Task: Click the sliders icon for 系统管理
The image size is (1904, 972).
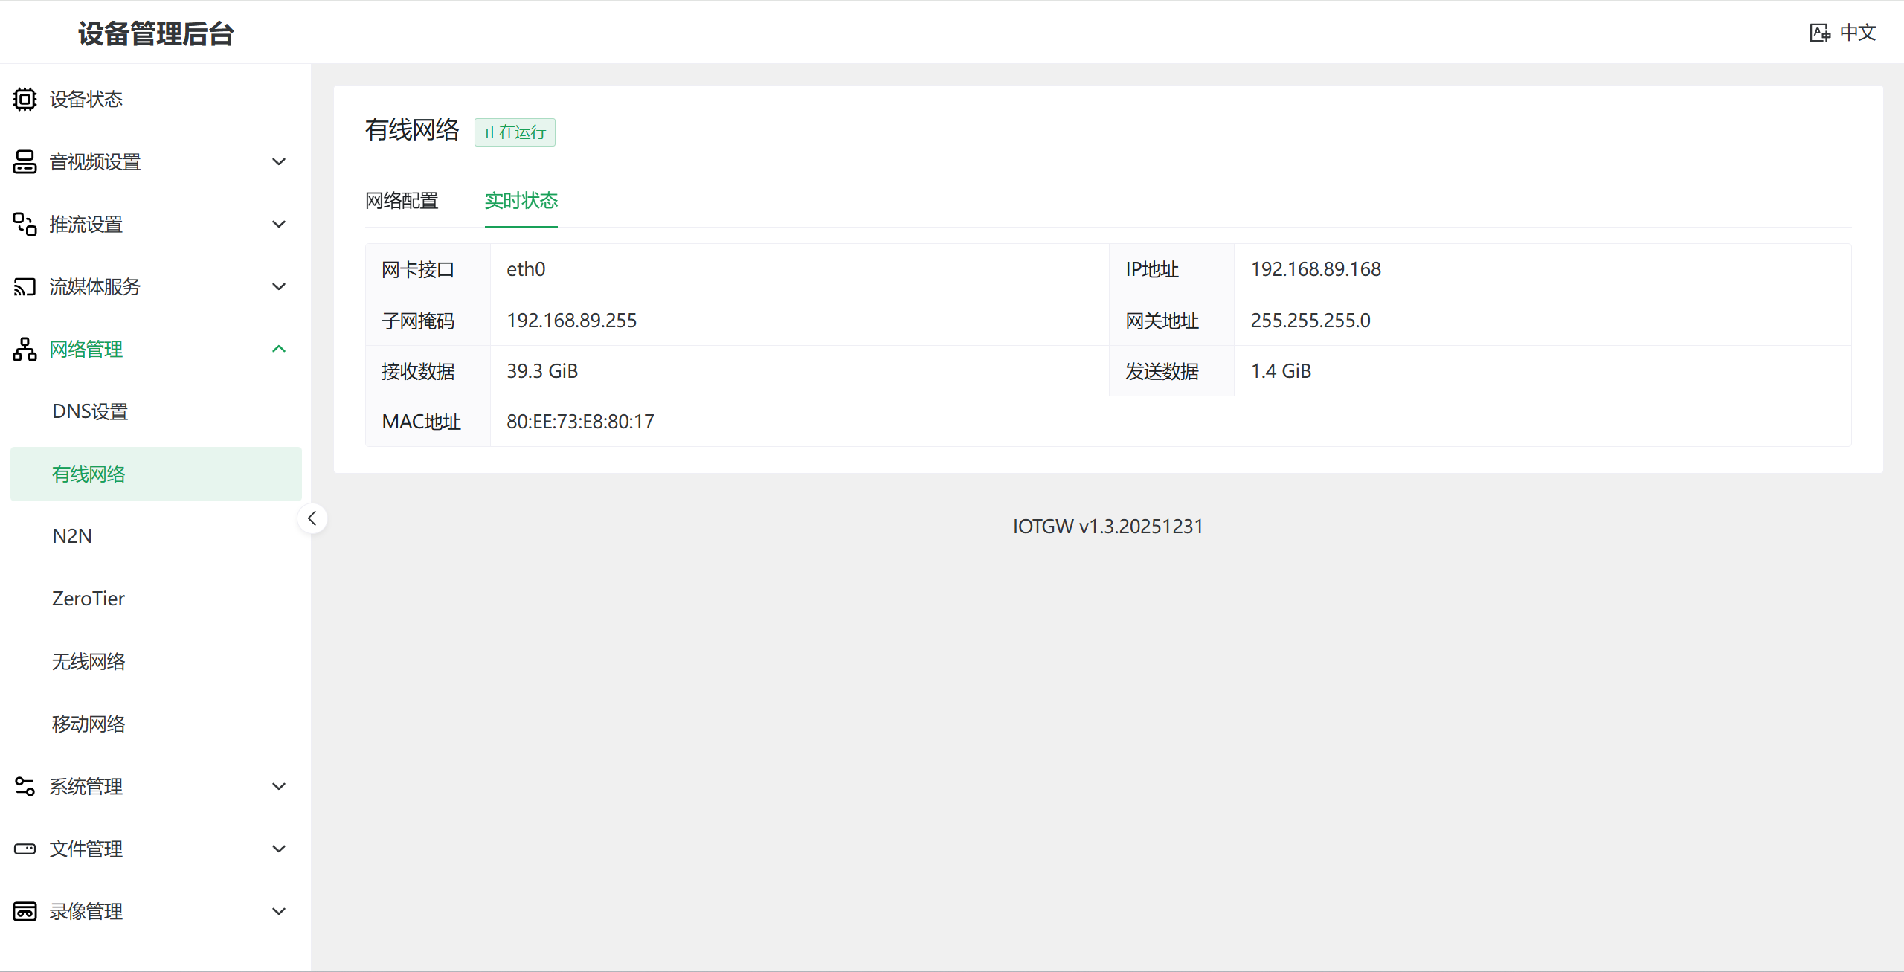Action: [25, 786]
